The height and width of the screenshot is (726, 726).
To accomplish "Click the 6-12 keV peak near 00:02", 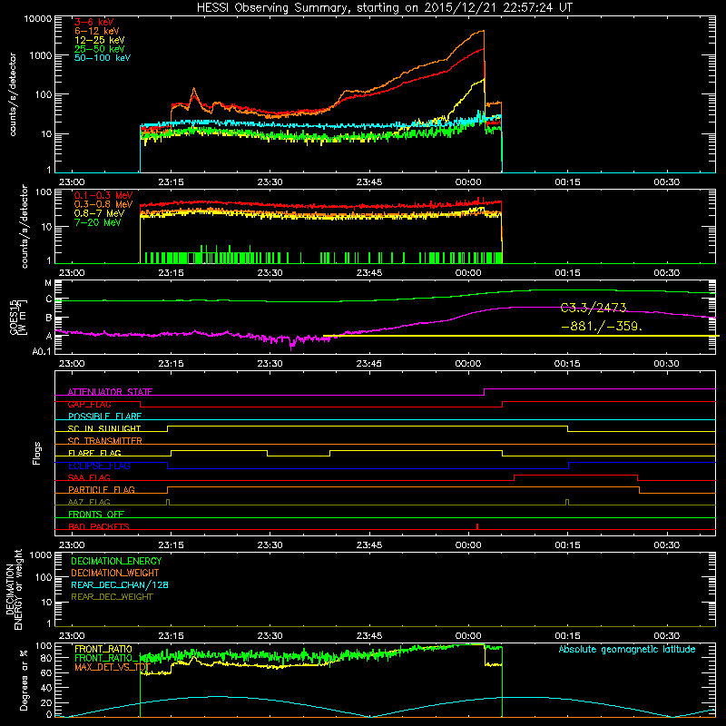I will [483, 32].
